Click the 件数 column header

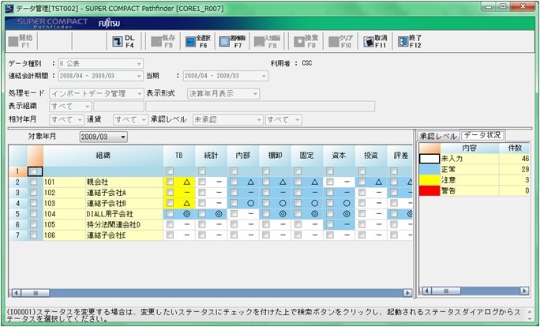point(515,148)
